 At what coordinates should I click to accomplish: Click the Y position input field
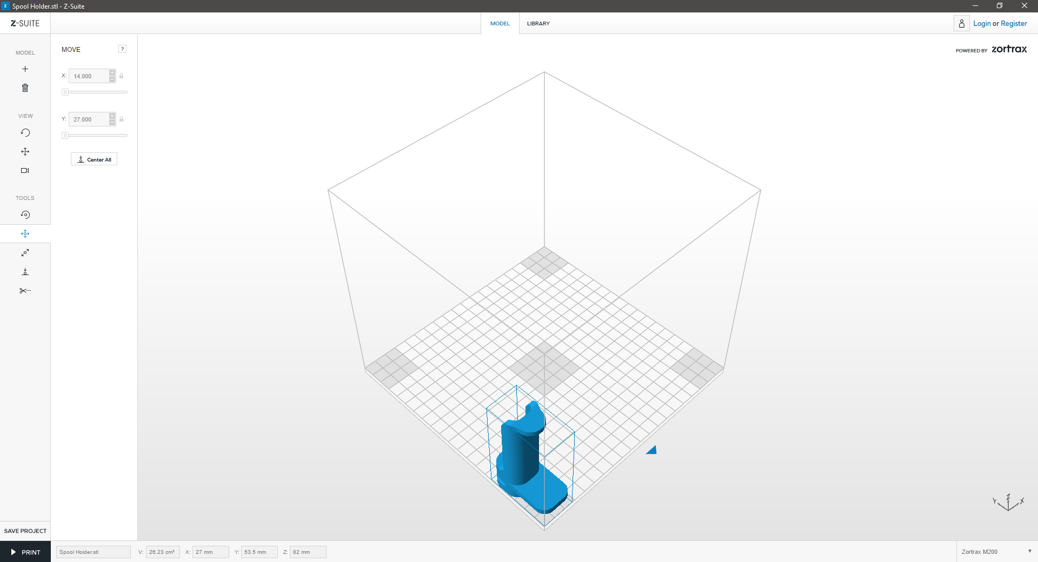coord(89,119)
